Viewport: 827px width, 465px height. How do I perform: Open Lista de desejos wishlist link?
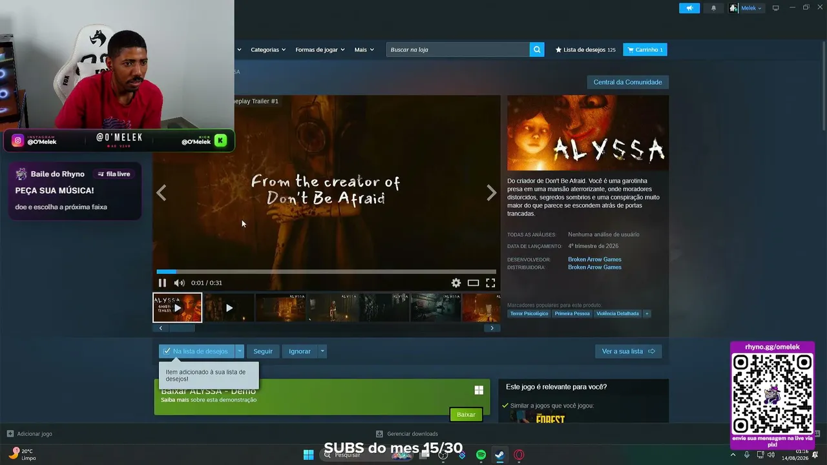click(x=585, y=50)
